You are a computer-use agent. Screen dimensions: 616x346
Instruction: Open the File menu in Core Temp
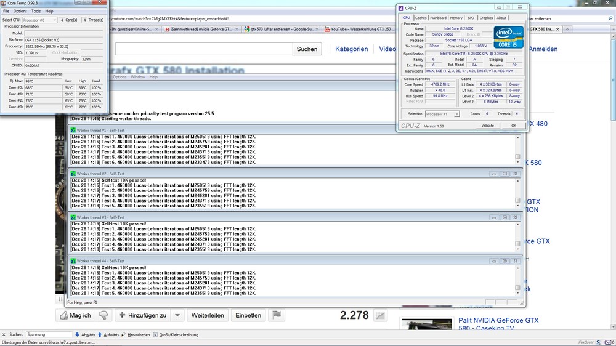click(6, 11)
